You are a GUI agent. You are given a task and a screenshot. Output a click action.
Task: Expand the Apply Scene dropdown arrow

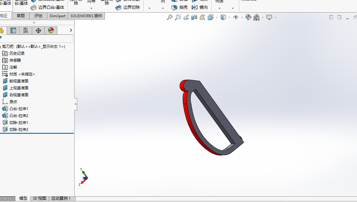263,18
